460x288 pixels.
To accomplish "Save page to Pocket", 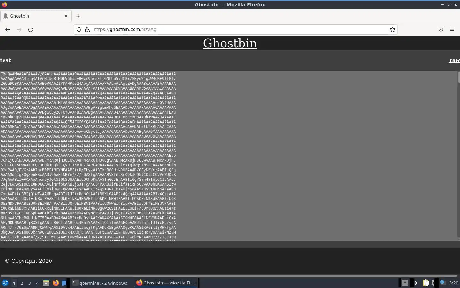I will click(x=441, y=29).
